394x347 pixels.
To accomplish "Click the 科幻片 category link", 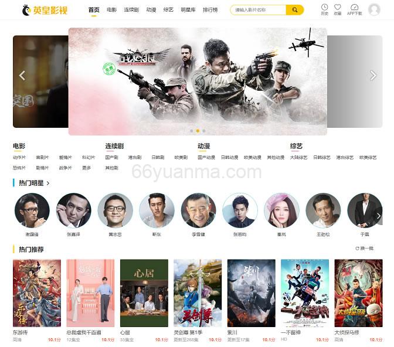I will click(x=89, y=158).
